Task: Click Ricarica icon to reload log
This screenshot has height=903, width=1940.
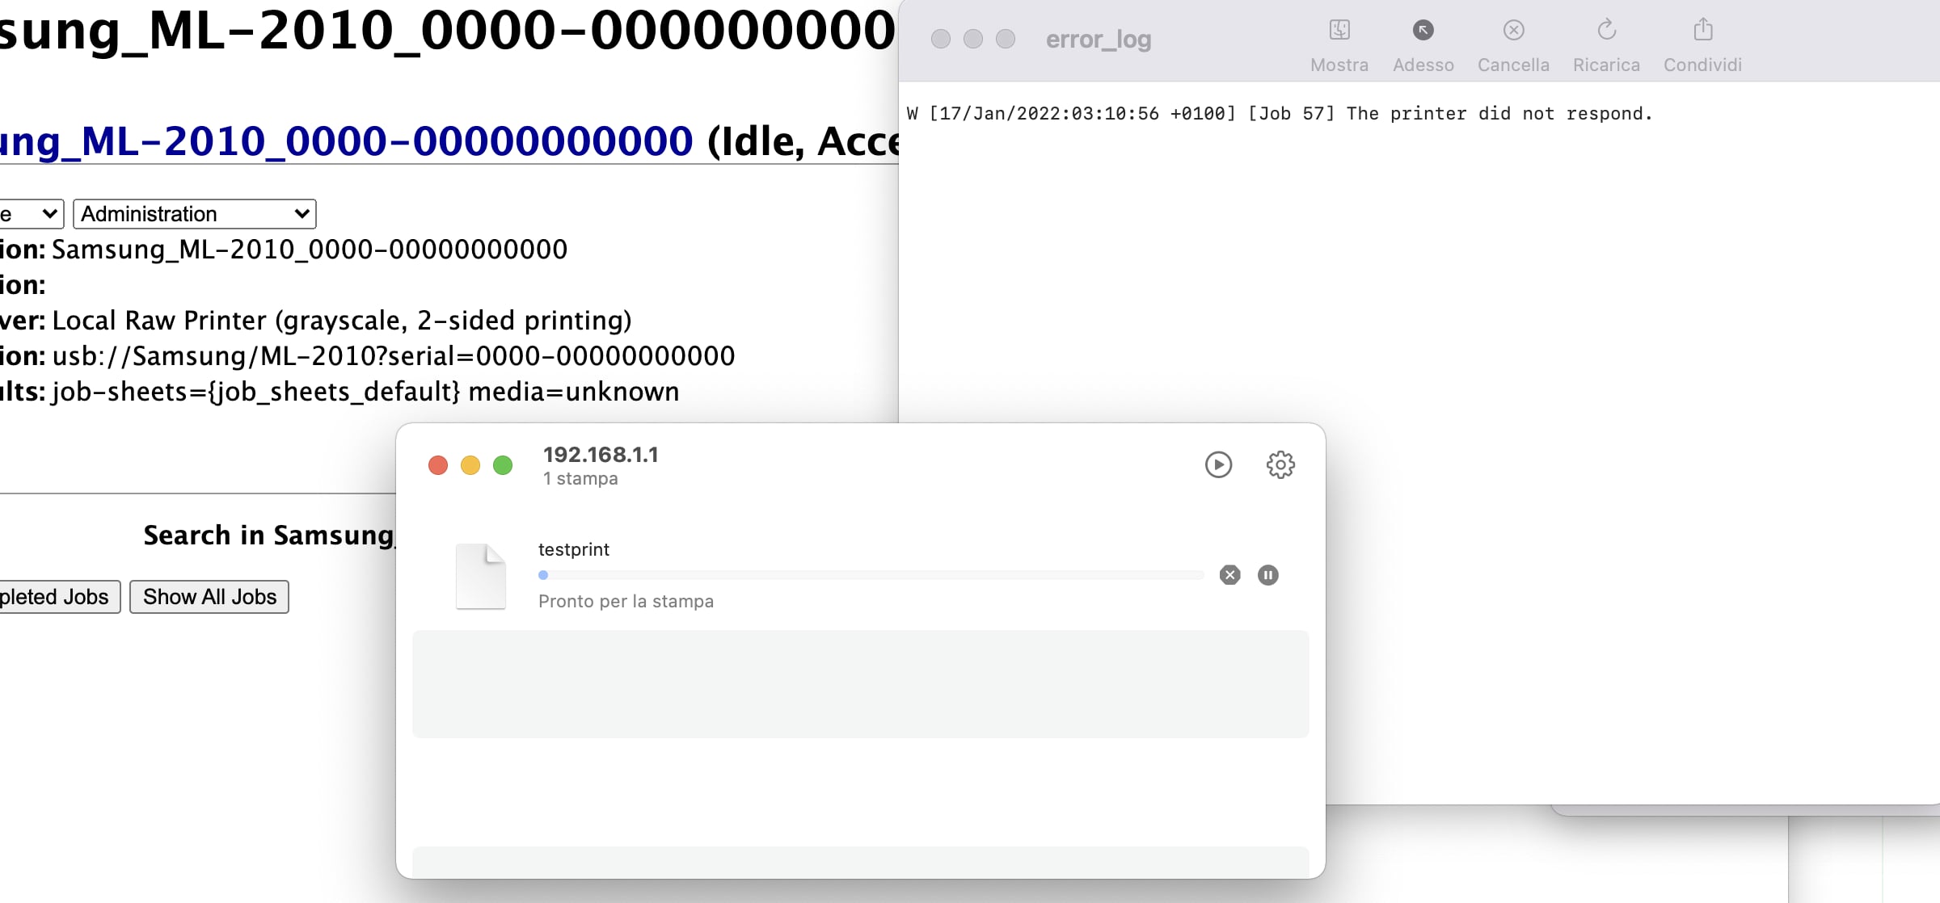Action: (1606, 30)
